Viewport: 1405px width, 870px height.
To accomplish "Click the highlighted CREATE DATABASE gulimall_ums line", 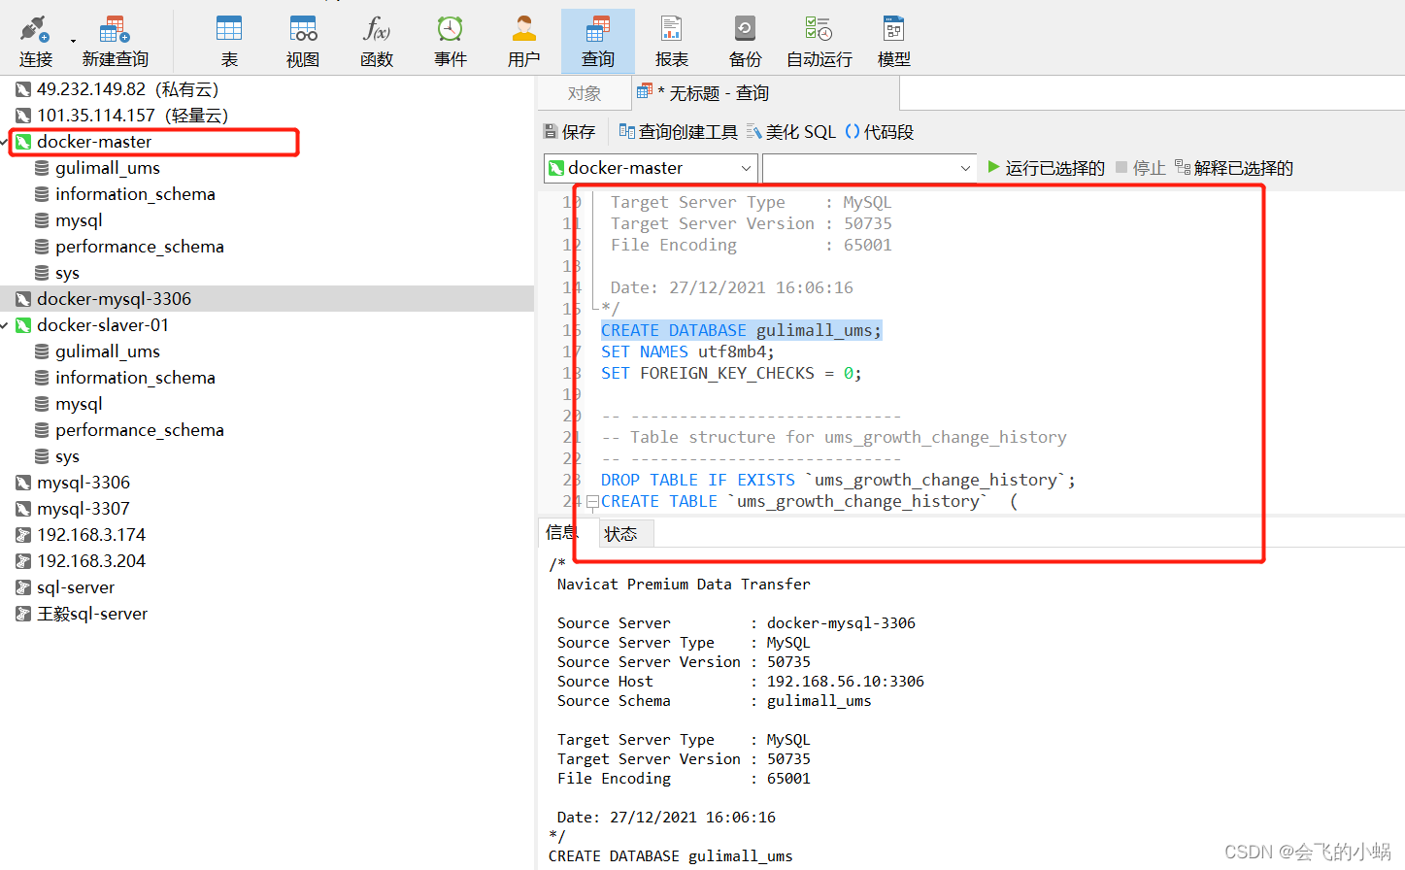I will (742, 331).
